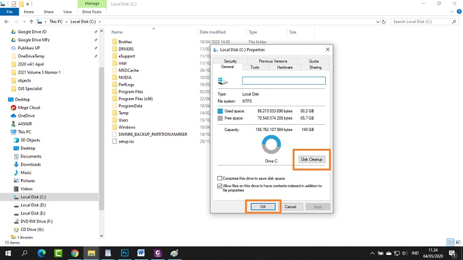Expand breadcrumb arrow after Local Disk (C:)
This screenshot has height=260, width=463.
(x=100, y=22)
